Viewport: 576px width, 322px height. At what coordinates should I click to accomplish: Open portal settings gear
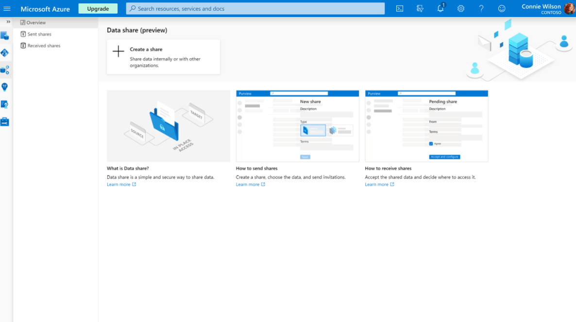[x=461, y=9]
